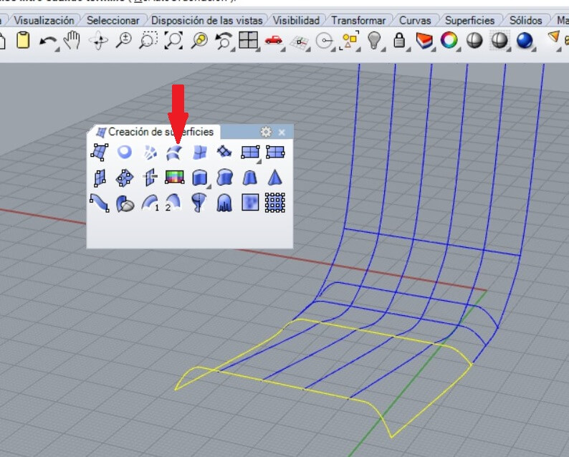Expand the object snap circle icon flyout

pyautogui.click(x=333, y=49)
